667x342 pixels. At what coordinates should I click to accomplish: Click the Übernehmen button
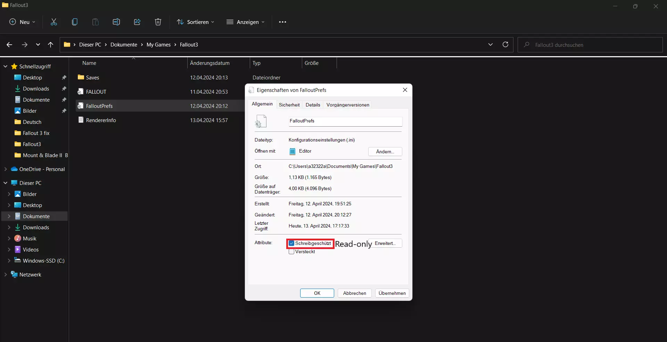click(392, 293)
